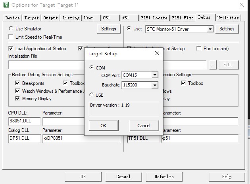Viewport: 250px width, 184px height.
Task: Open STC driver Settings button
Action: coord(227,29)
